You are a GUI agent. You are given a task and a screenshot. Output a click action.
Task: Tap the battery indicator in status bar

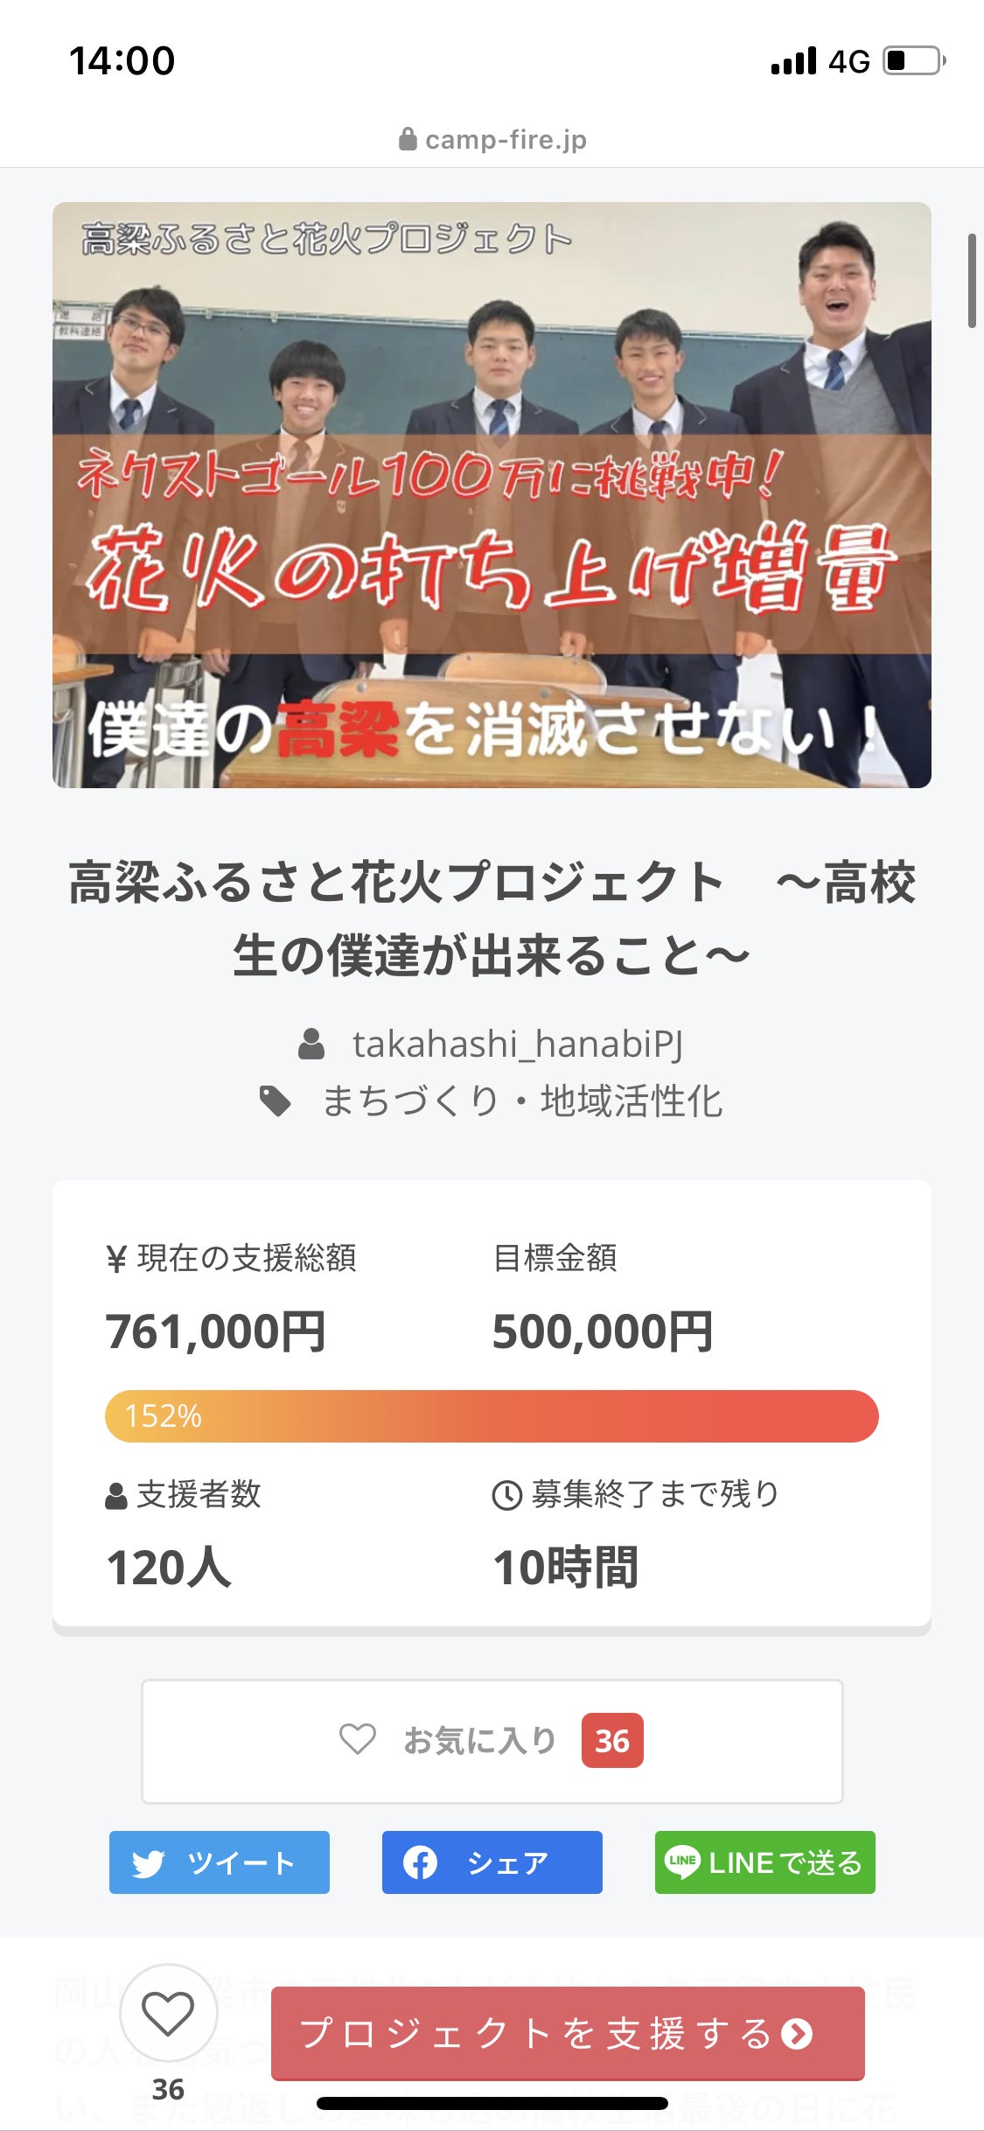[913, 60]
